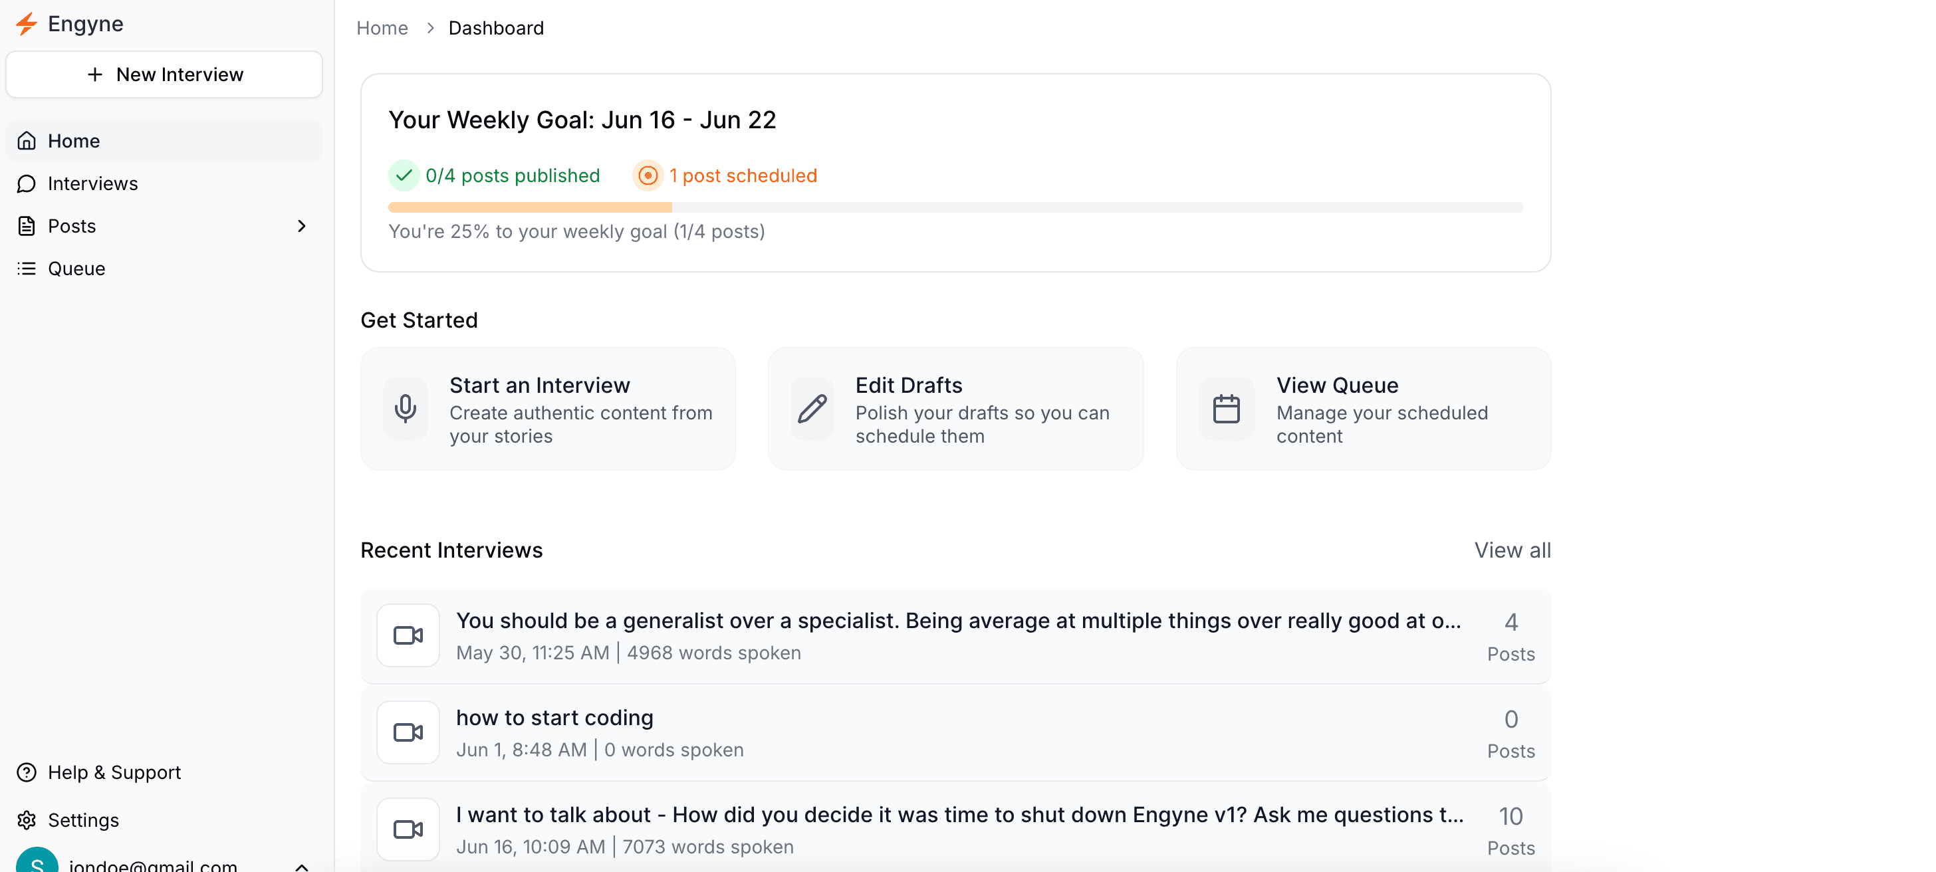Click the weekly goal progress bar
The height and width of the screenshot is (872, 1936).
coord(955,207)
